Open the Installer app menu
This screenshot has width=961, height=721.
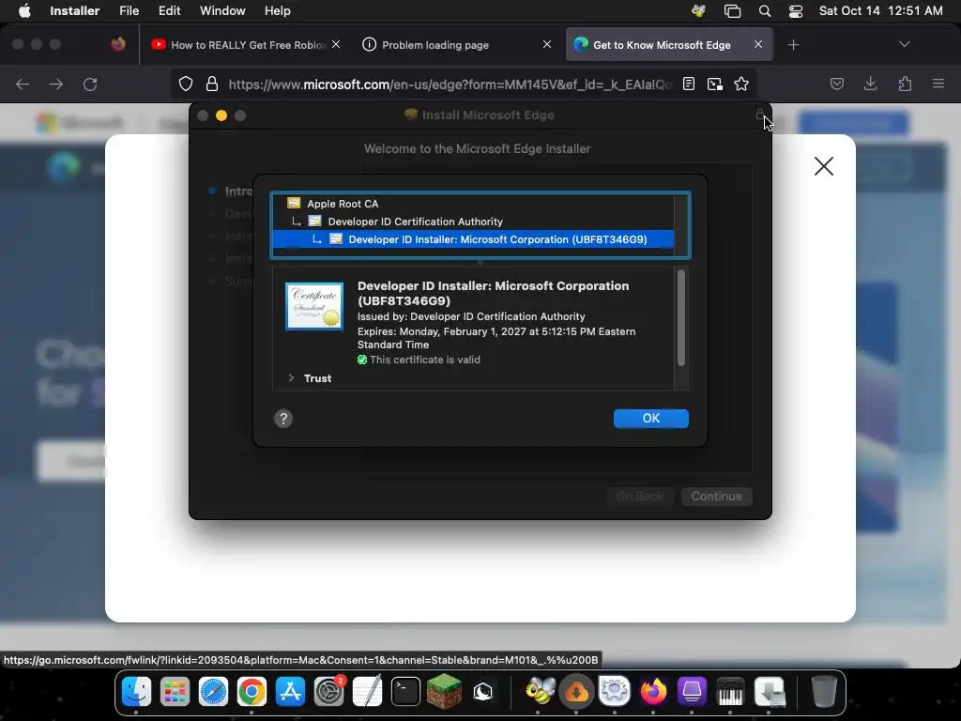point(75,11)
